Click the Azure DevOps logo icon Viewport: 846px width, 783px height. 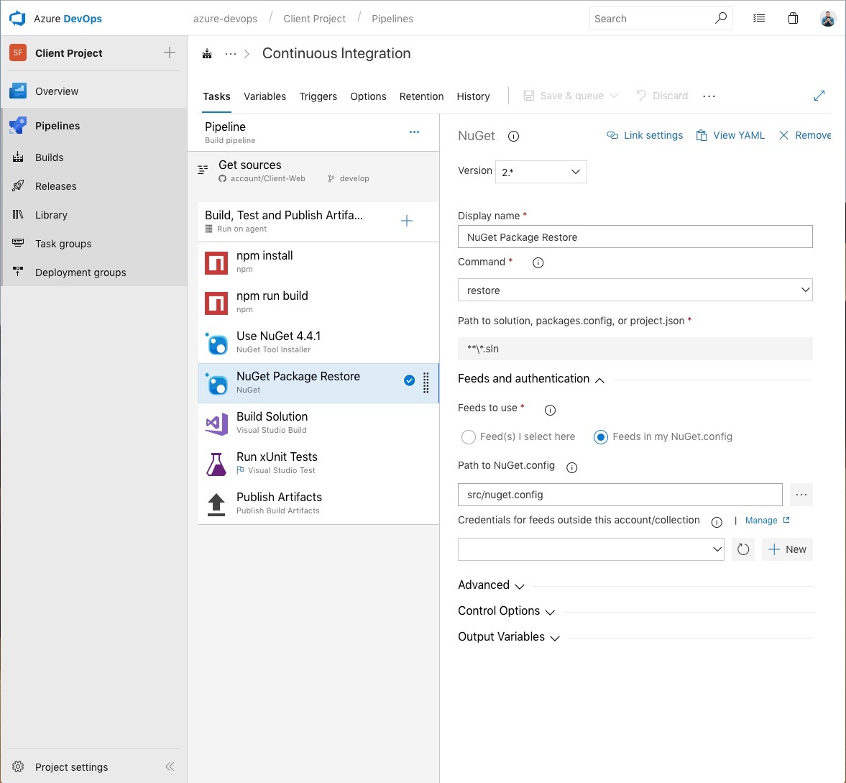[17, 19]
